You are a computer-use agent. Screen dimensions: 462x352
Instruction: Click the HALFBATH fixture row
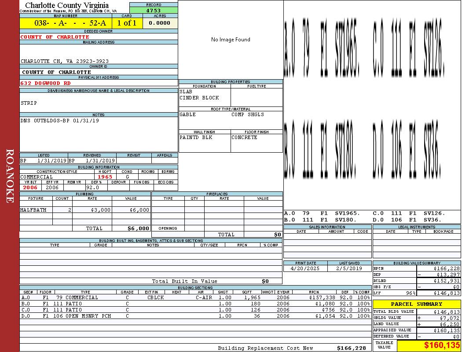click(85, 210)
